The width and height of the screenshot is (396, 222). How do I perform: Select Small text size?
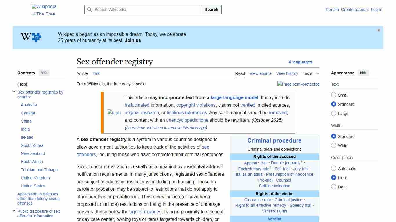pos(334,95)
